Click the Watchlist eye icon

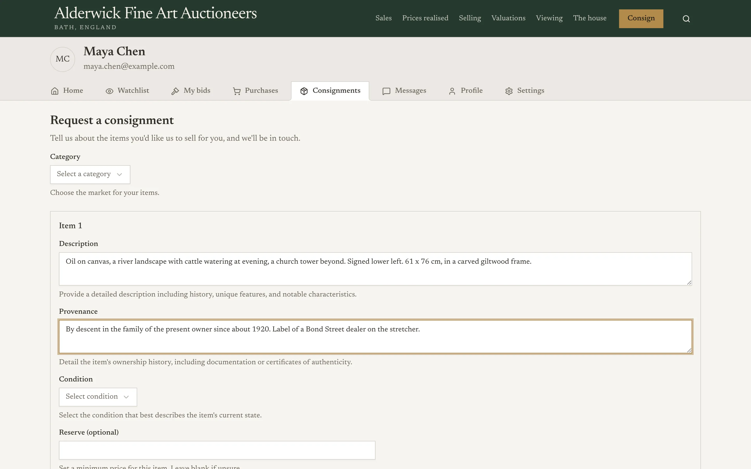pyautogui.click(x=109, y=91)
